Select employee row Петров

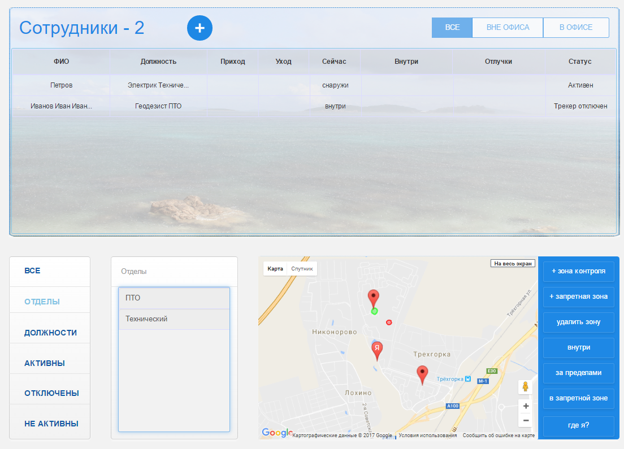tap(314, 85)
